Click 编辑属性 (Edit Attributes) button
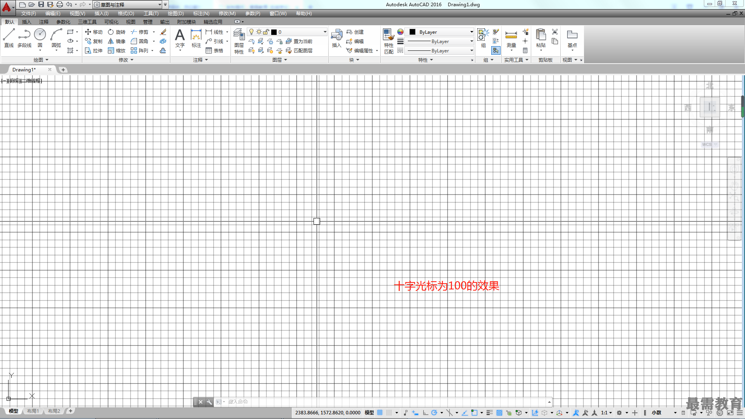Screen dimensions: 745x419 click(x=360, y=50)
